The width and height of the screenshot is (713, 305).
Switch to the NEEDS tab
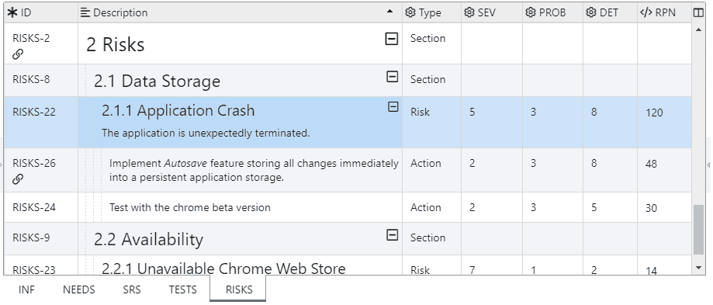[78, 290]
